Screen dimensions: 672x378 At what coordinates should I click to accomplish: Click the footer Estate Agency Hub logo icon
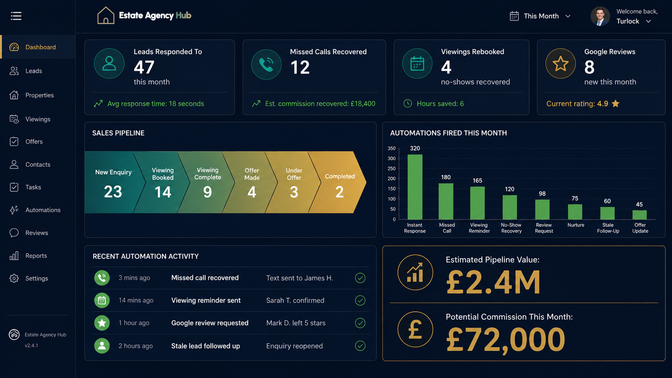click(x=14, y=335)
